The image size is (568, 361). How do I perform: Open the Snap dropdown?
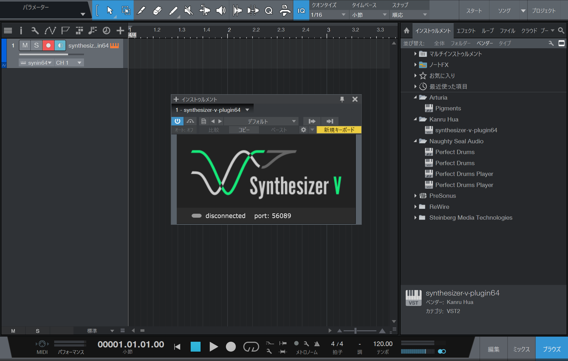tap(409, 15)
